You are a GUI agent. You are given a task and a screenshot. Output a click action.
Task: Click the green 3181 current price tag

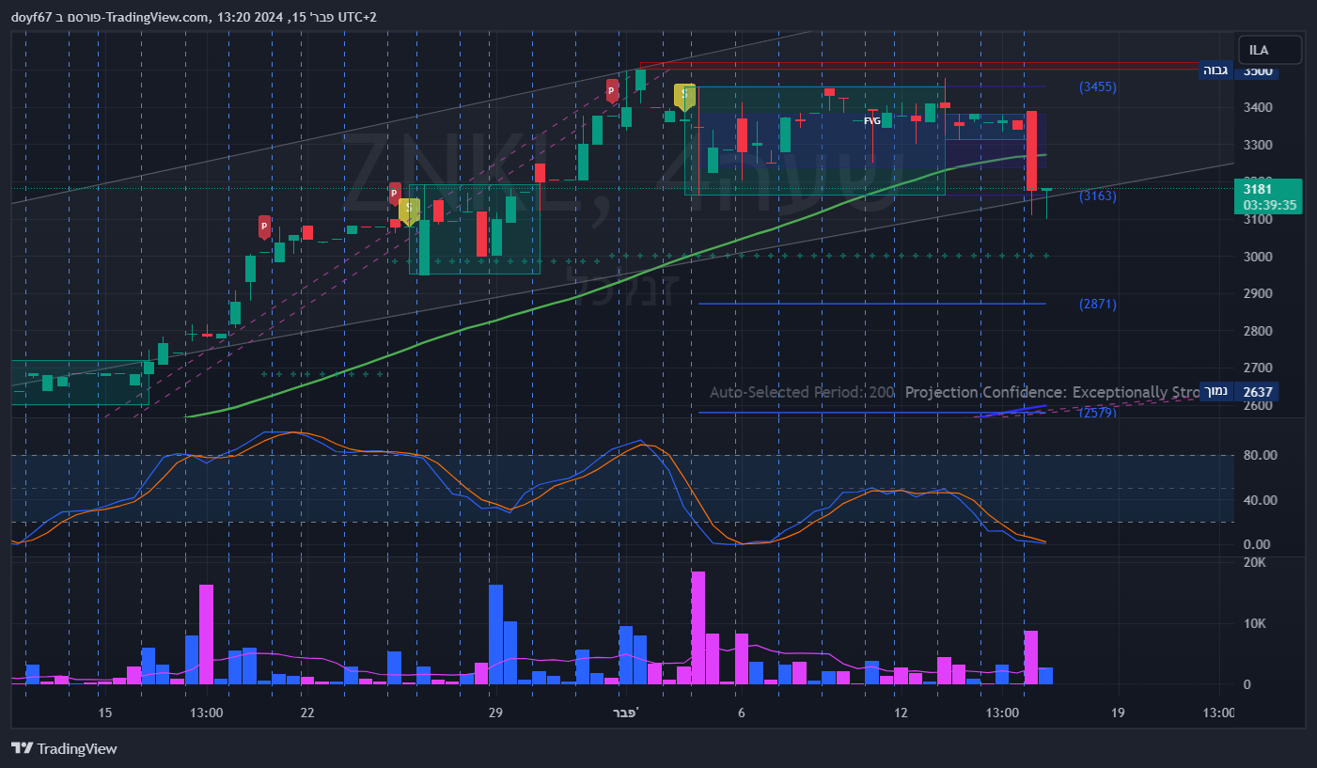coord(1268,196)
